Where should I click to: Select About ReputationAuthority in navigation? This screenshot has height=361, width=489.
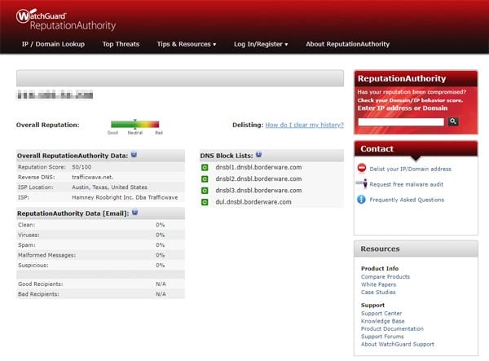[348, 44]
